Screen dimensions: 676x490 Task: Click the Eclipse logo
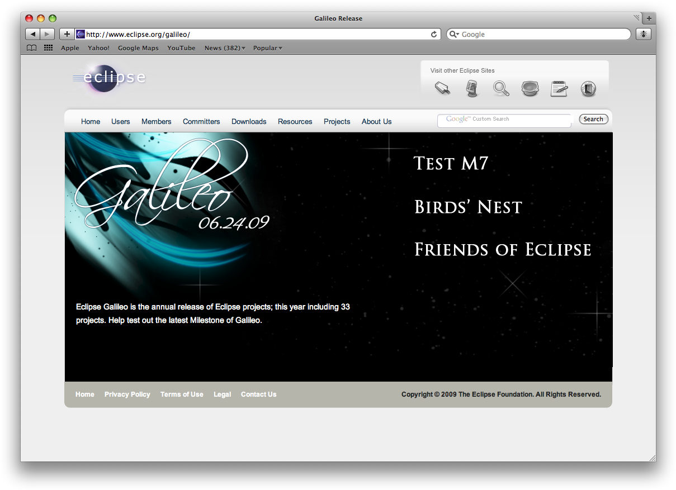(108, 79)
